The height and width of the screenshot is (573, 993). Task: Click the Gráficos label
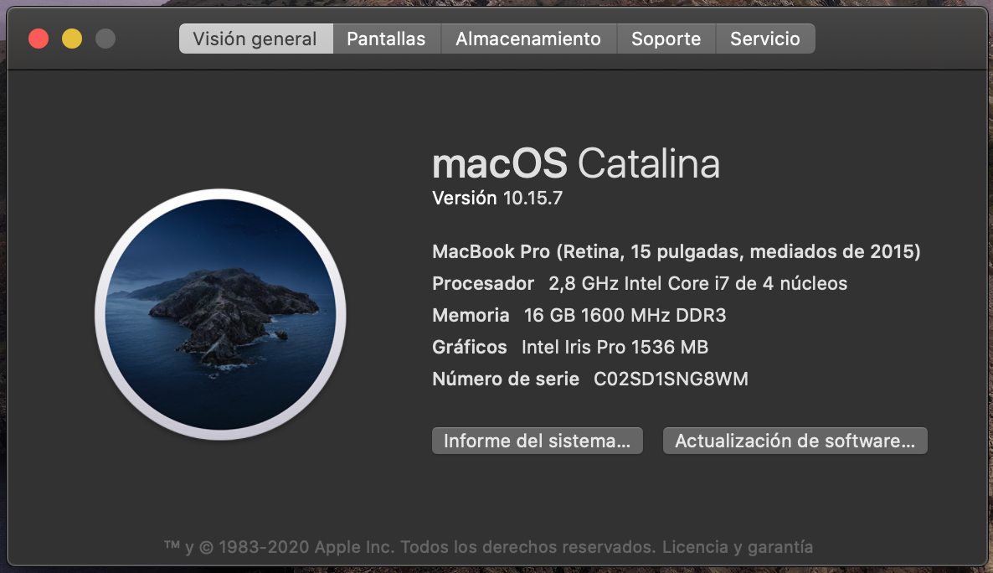pos(469,347)
